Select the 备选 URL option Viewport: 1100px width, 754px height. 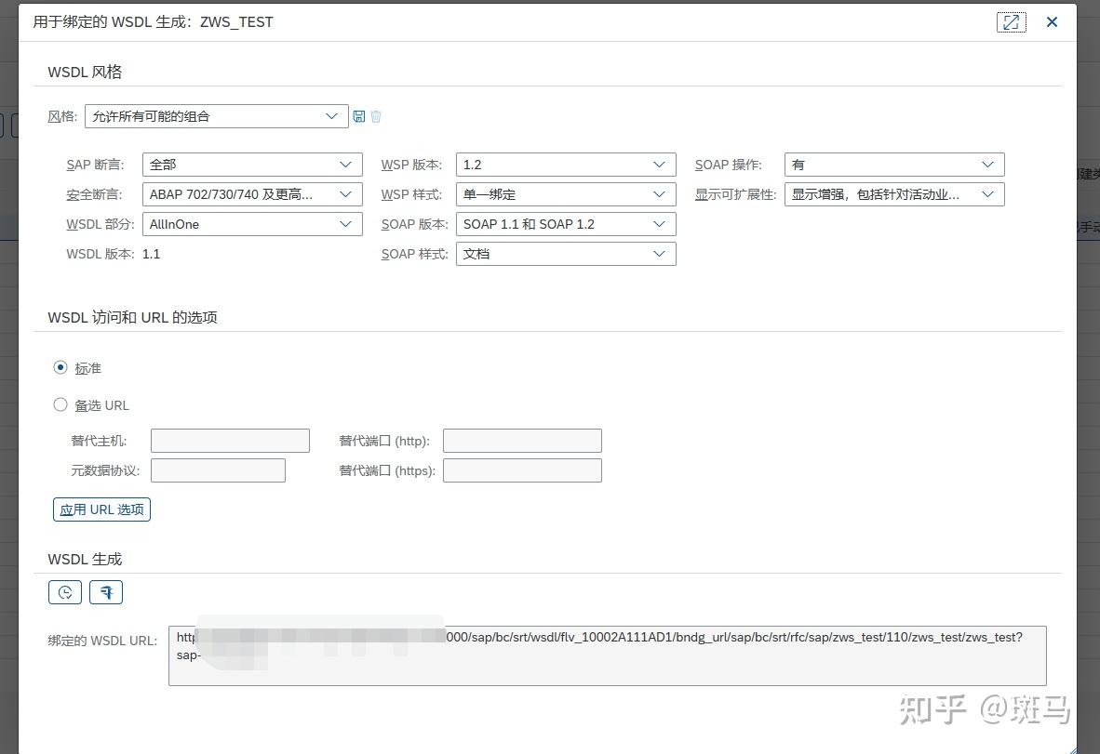coord(60,404)
